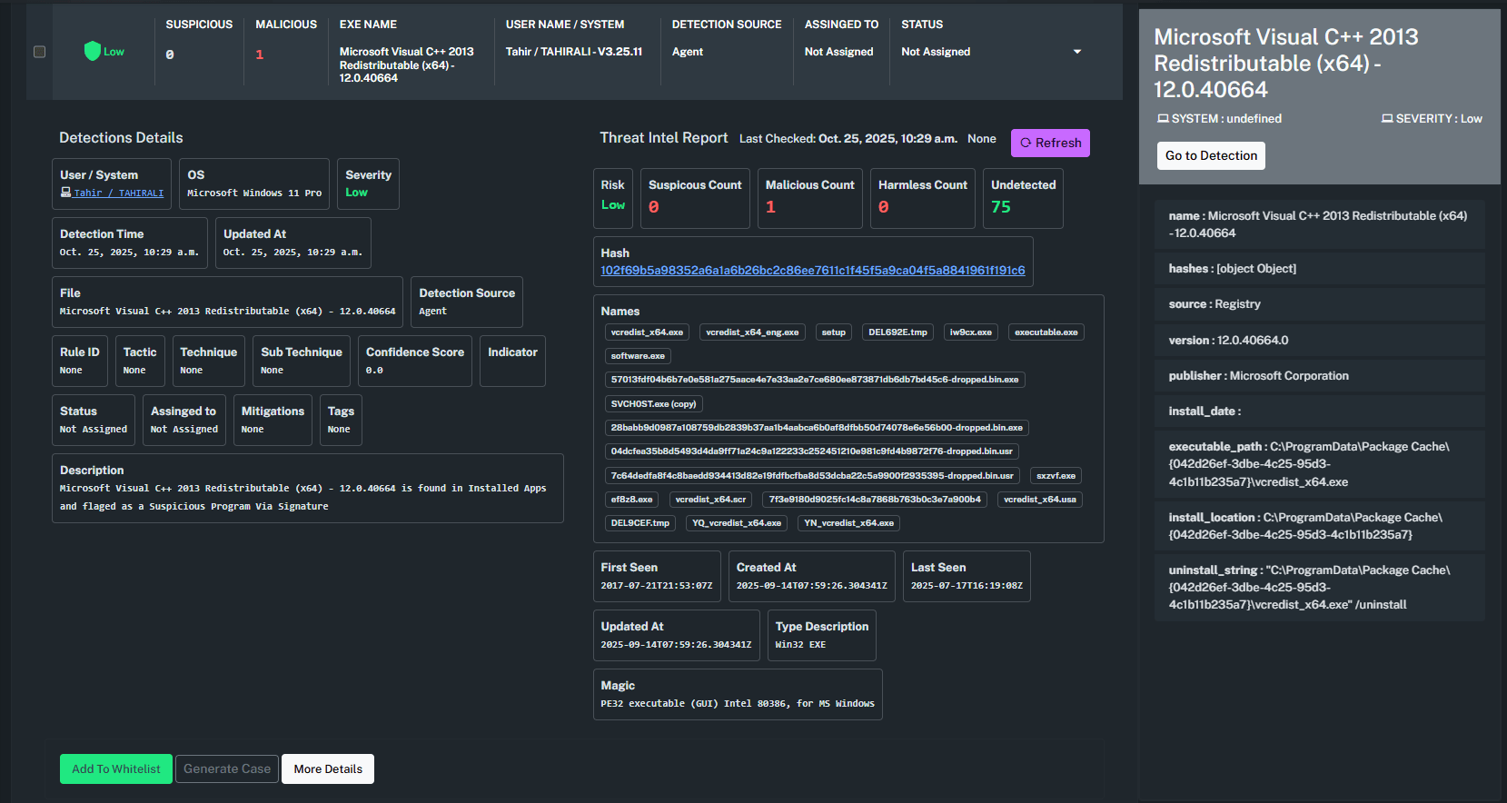The image size is (1507, 803).
Task: Click the 28babb9d0987a108 dropped.bin.exe tag
Action: [x=817, y=428]
